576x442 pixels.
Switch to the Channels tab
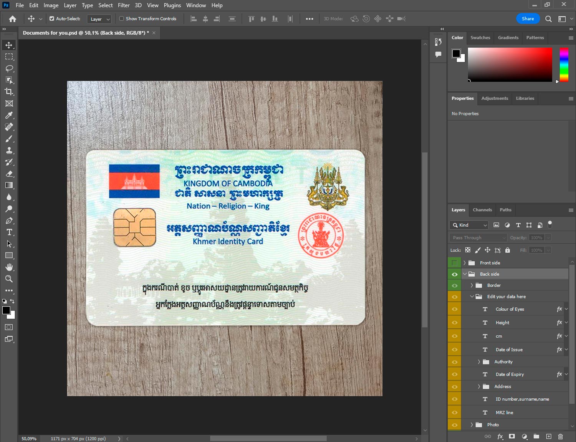(482, 210)
